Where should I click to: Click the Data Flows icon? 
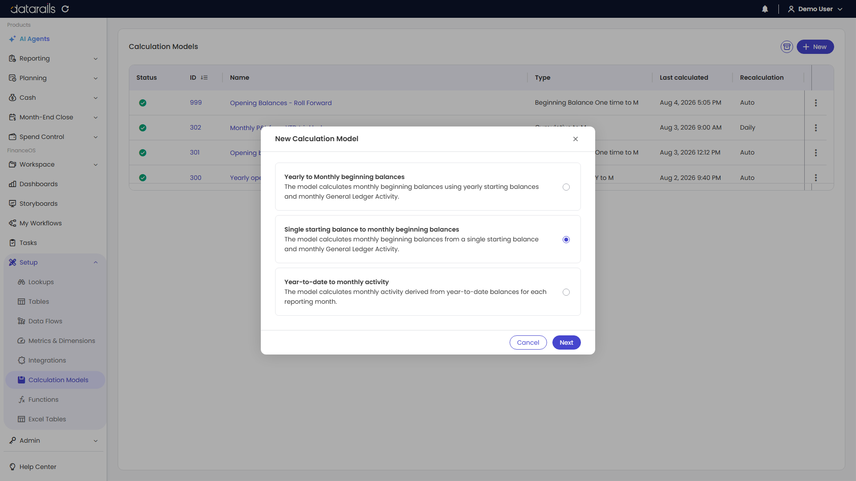(x=21, y=321)
